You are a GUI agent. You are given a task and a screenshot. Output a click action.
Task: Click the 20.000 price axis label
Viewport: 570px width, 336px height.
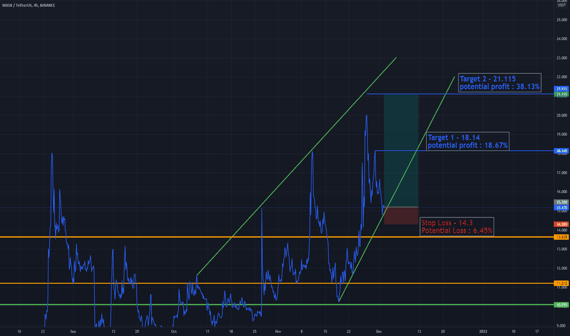561,115
